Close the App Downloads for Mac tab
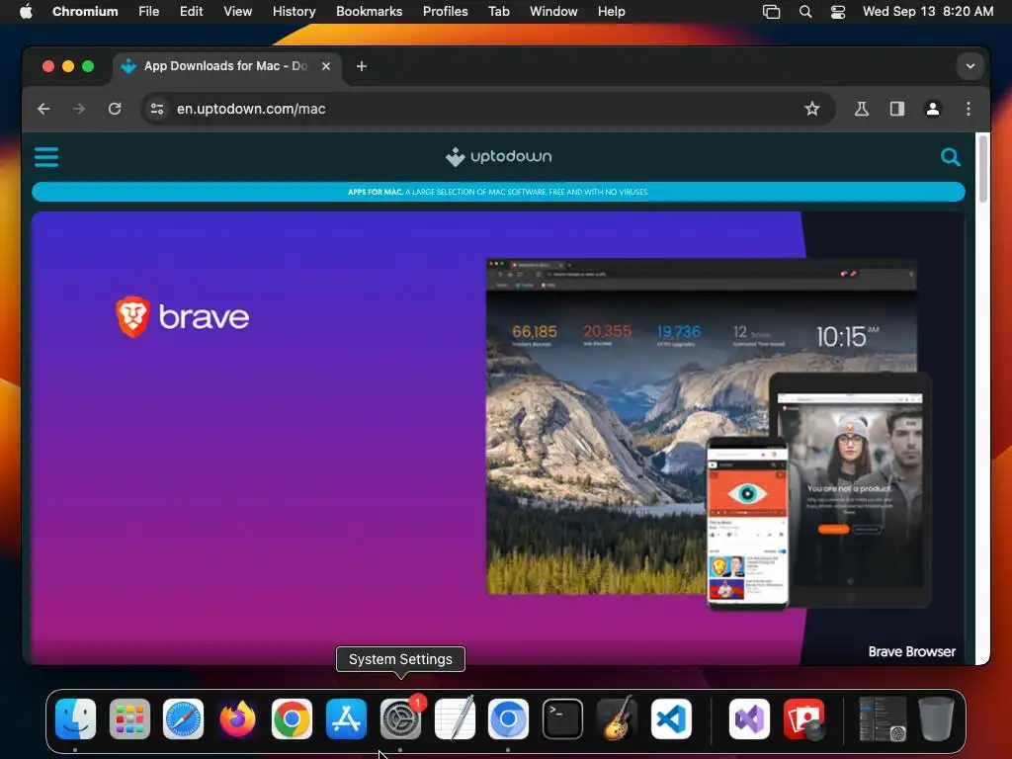 (x=326, y=66)
